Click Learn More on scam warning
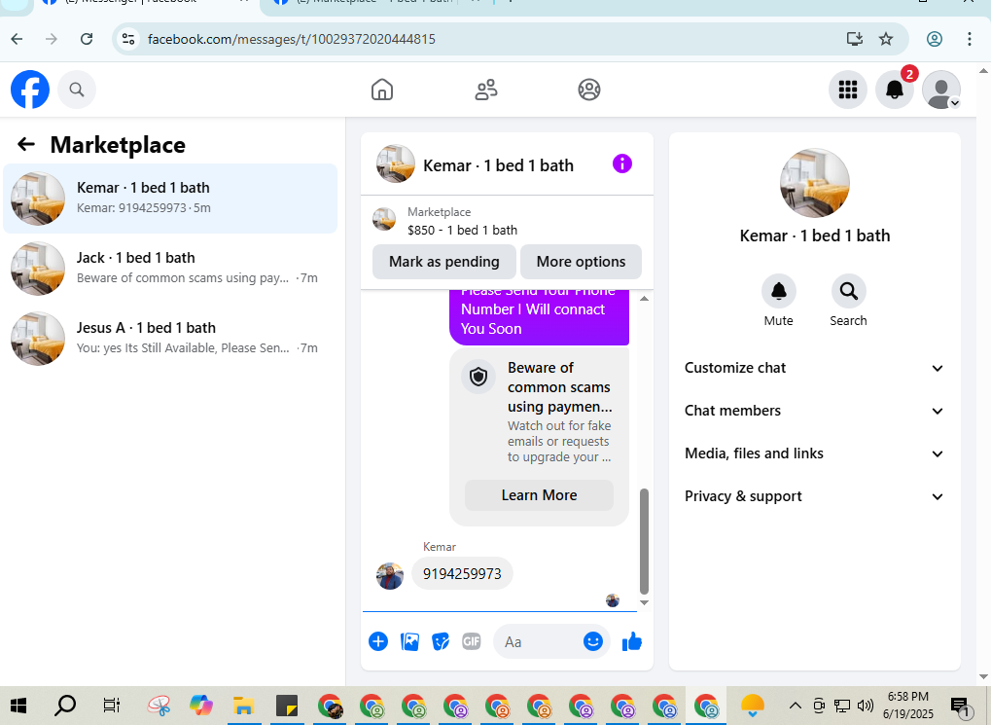 point(539,494)
